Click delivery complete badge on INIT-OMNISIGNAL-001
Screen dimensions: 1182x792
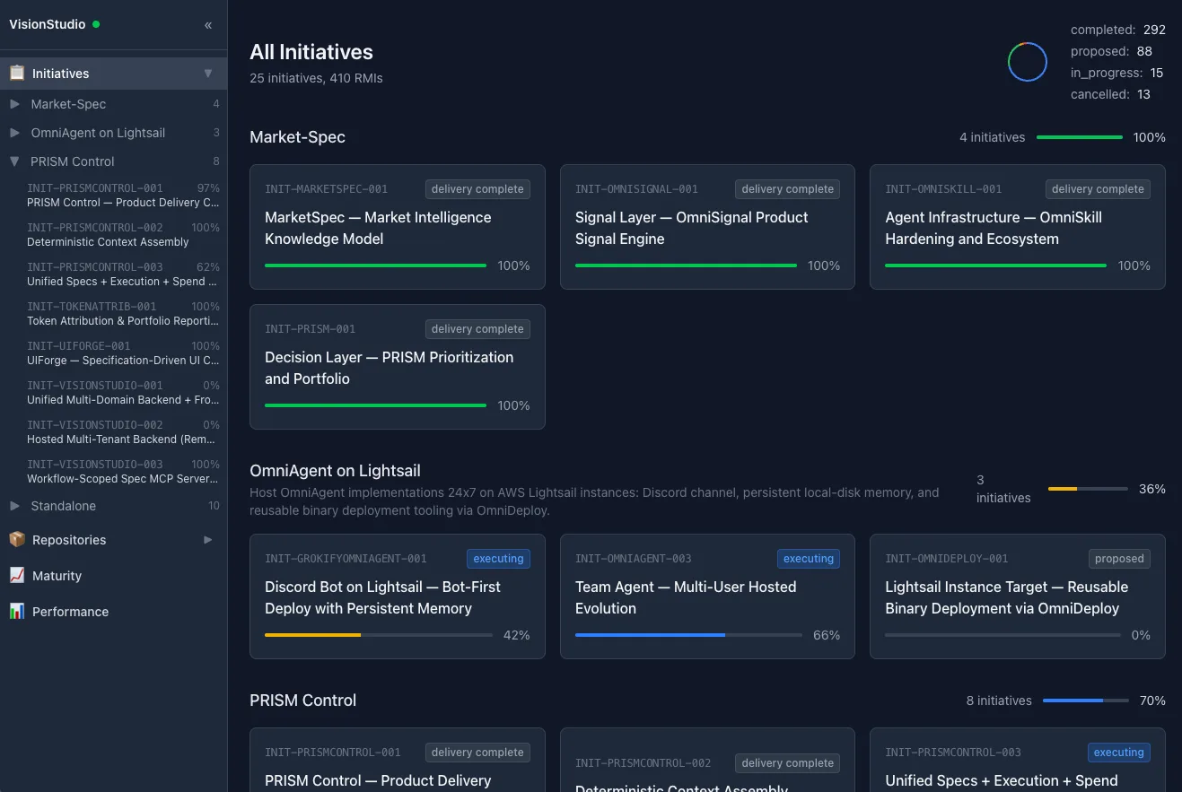coord(788,189)
